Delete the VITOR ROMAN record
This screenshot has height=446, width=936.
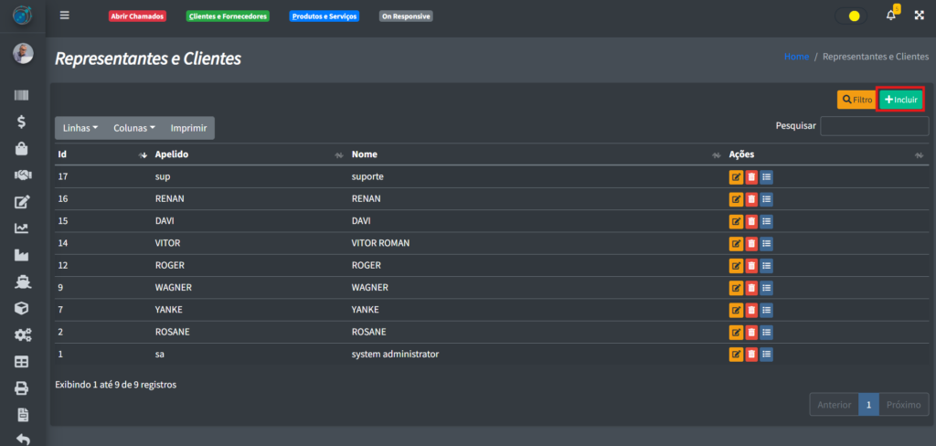coord(751,243)
